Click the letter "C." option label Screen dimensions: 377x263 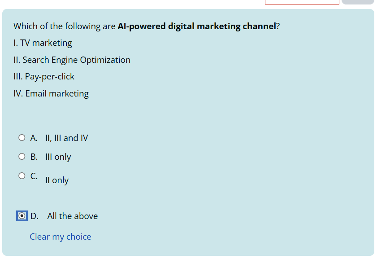(x=34, y=176)
